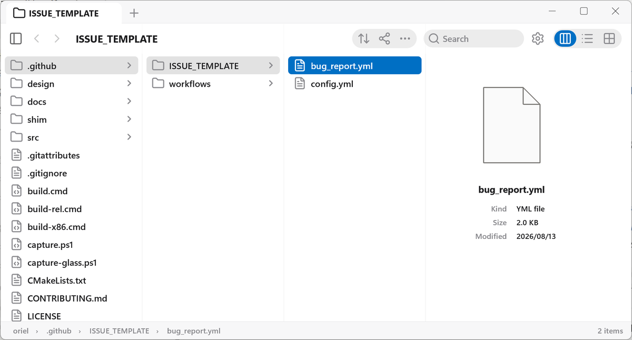Viewport: 632px width, 340px height.
Task: Expand the ISSUE_TEMPLATE folder chevron
Action: (x=271, y=66)
